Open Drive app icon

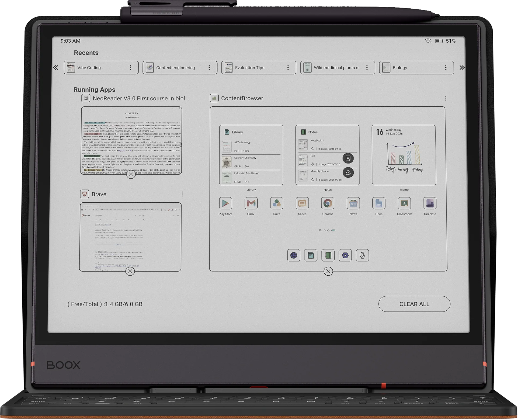click(x=277, y=203)
